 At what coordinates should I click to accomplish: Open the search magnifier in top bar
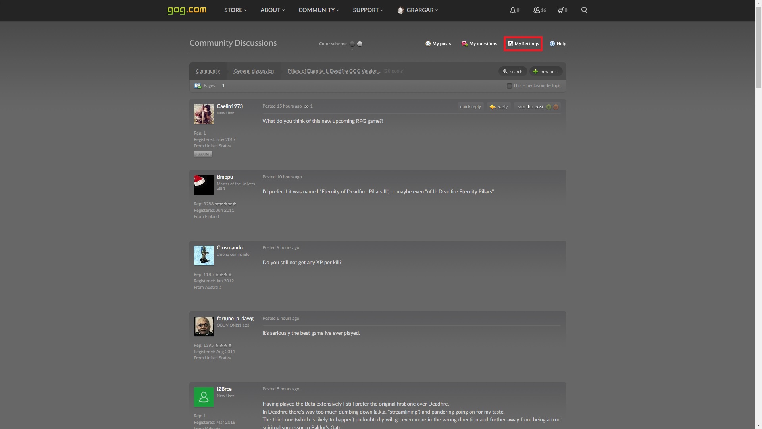[x=584, y=10]
